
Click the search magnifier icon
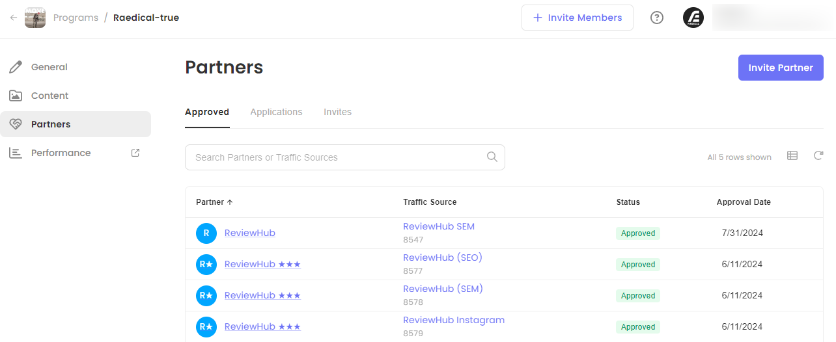(x=492, y=157)
